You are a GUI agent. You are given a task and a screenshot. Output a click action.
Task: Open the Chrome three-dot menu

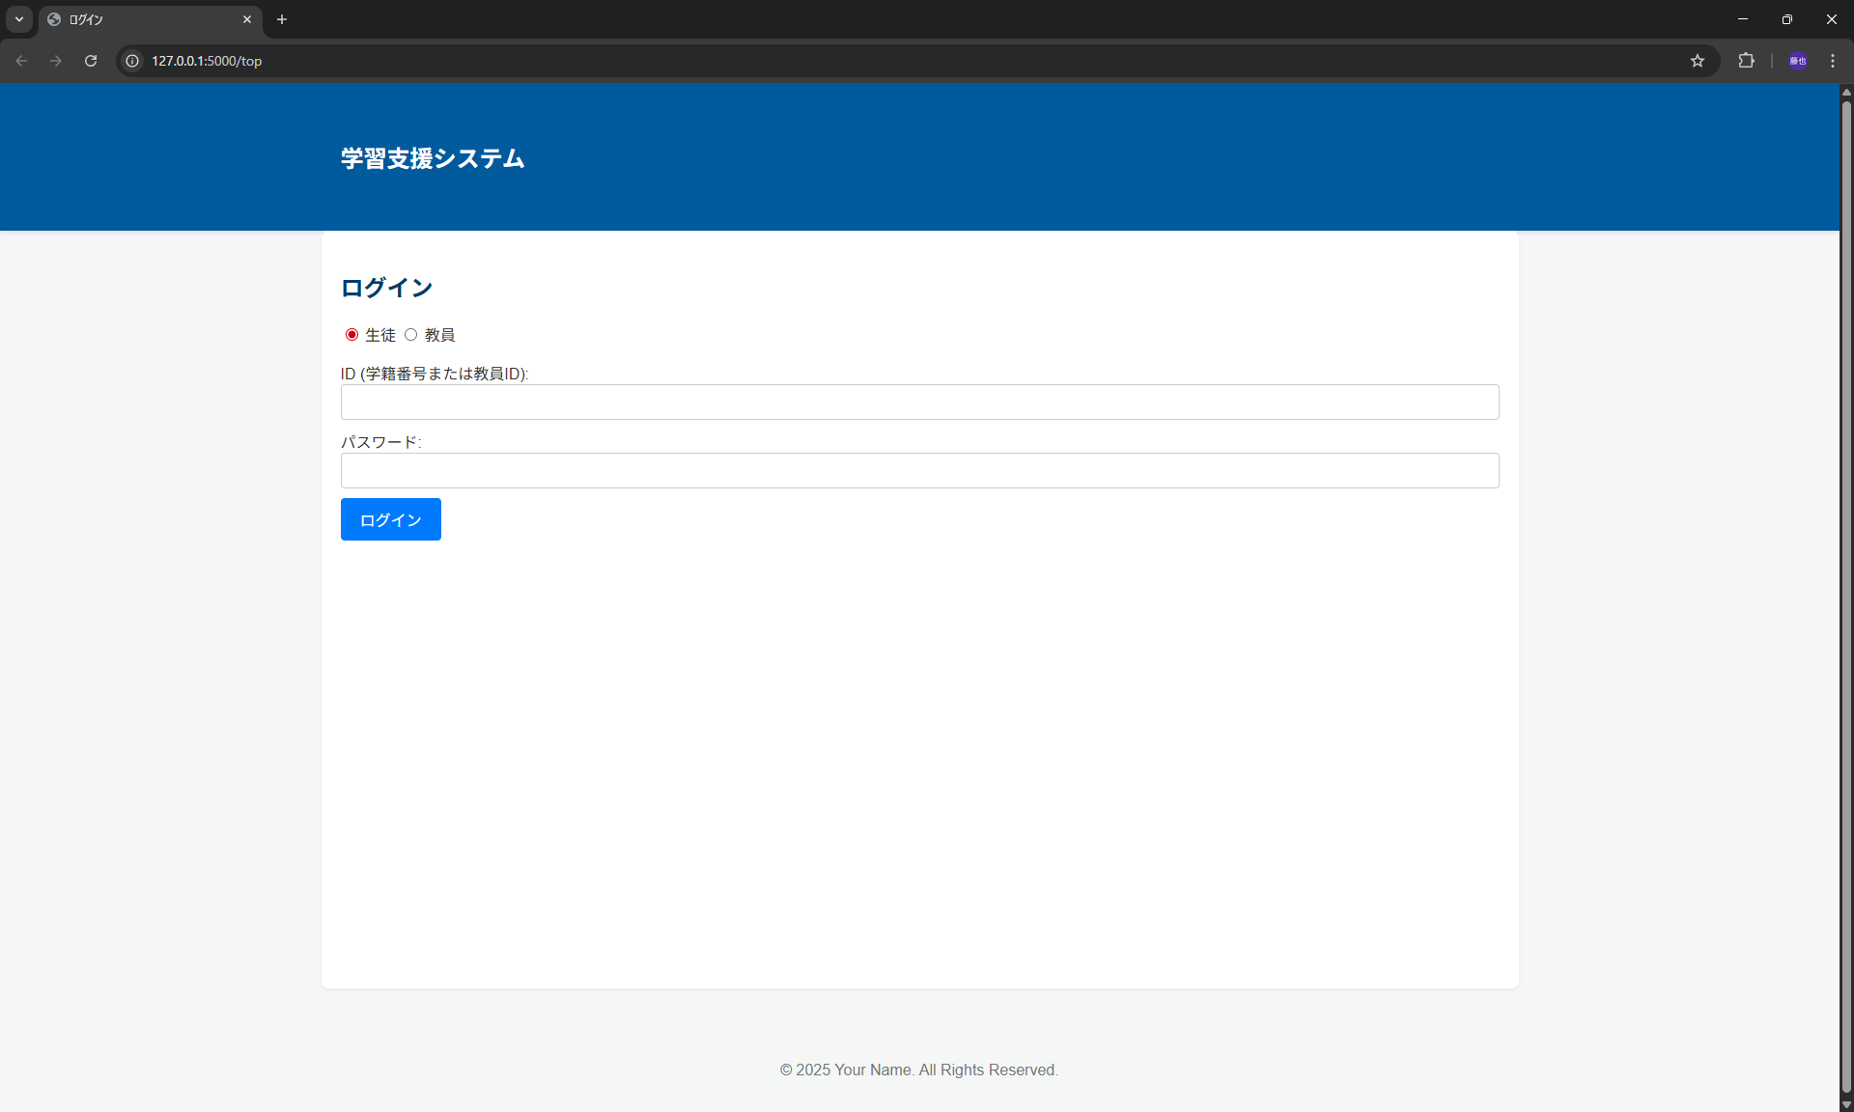(x=1833, y=61)
